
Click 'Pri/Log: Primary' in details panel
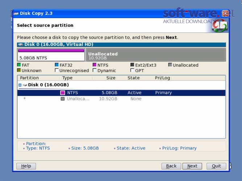coord(179,148)
